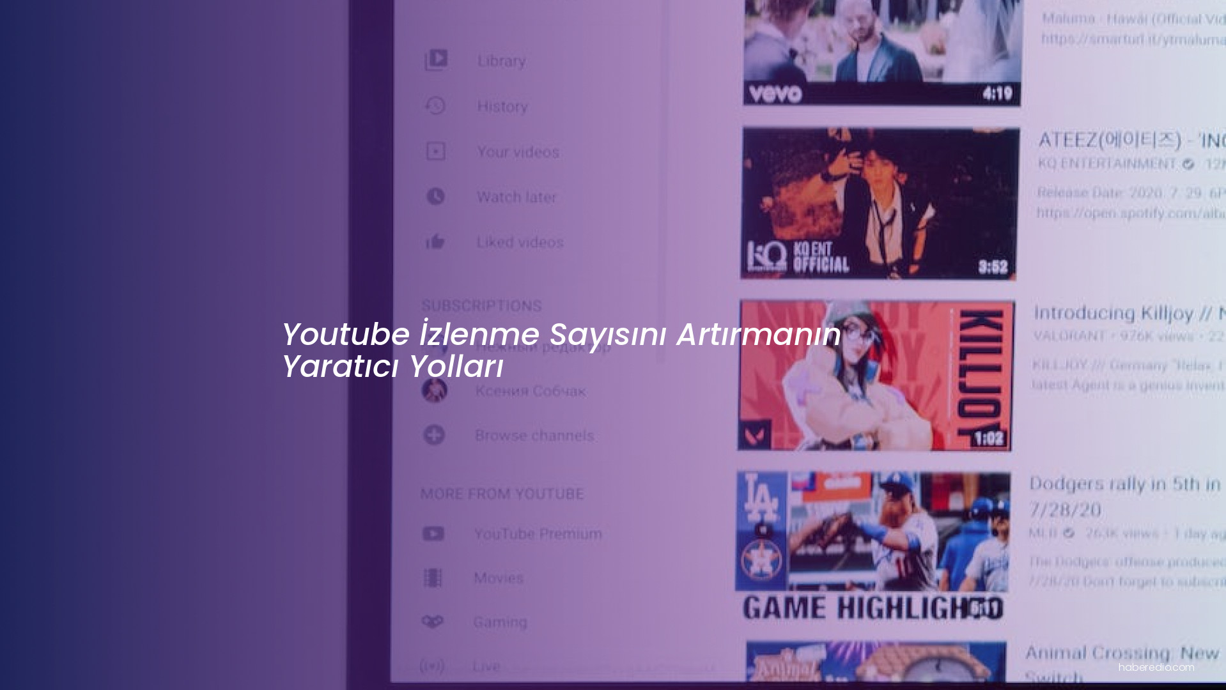This screenshot has height=690, width=1226.
Task: Click the Movies film strip icon
Action: click(433, 578)
